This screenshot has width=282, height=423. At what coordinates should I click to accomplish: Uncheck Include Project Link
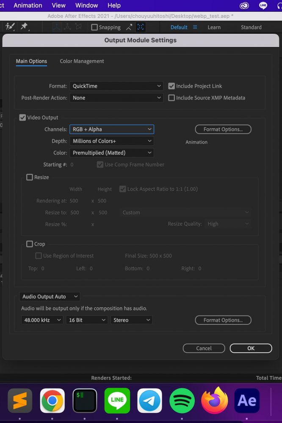click(171, 86)
